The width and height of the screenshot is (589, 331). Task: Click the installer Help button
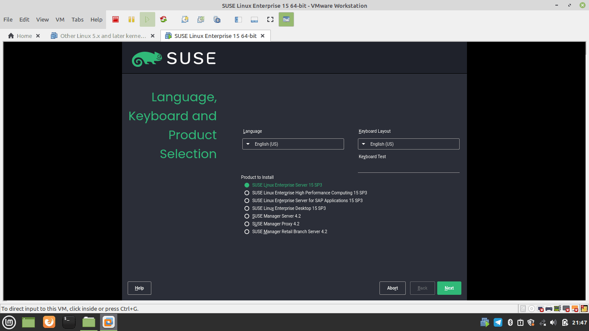(x=139, y=288)
